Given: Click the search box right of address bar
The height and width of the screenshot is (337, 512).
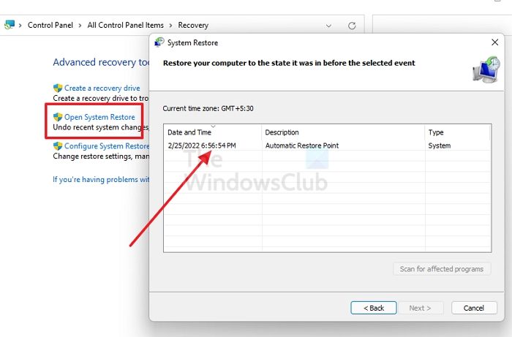Looking at the screenshot, I should pos(442,24).
